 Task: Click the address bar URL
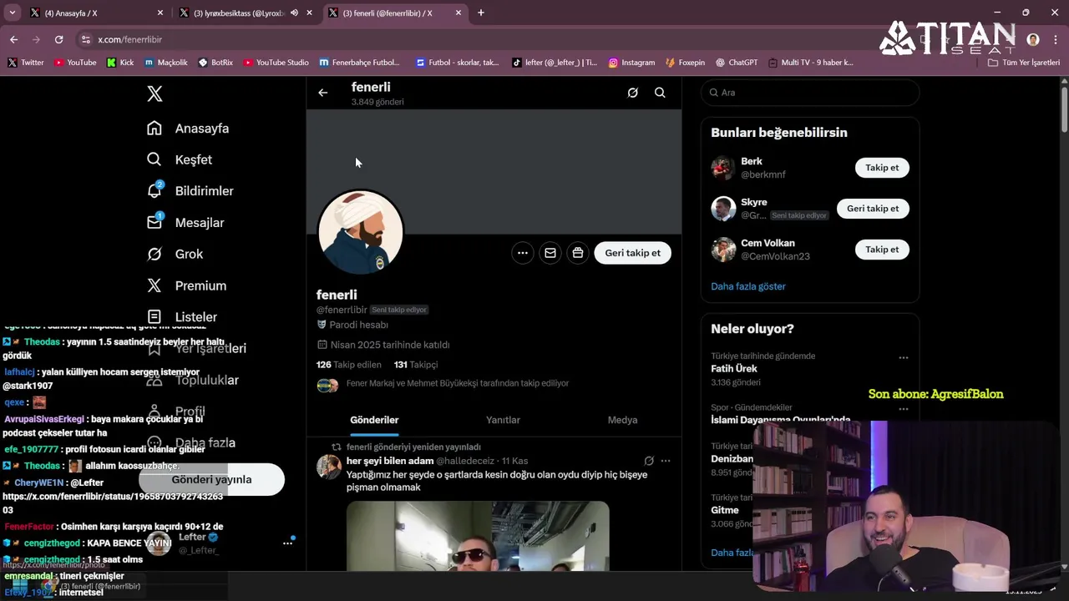[129, 39]
